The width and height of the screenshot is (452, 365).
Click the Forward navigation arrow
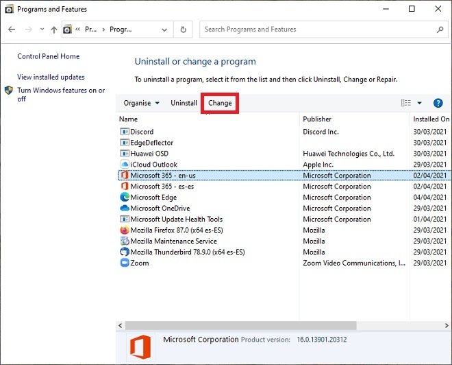pos(29,30)
